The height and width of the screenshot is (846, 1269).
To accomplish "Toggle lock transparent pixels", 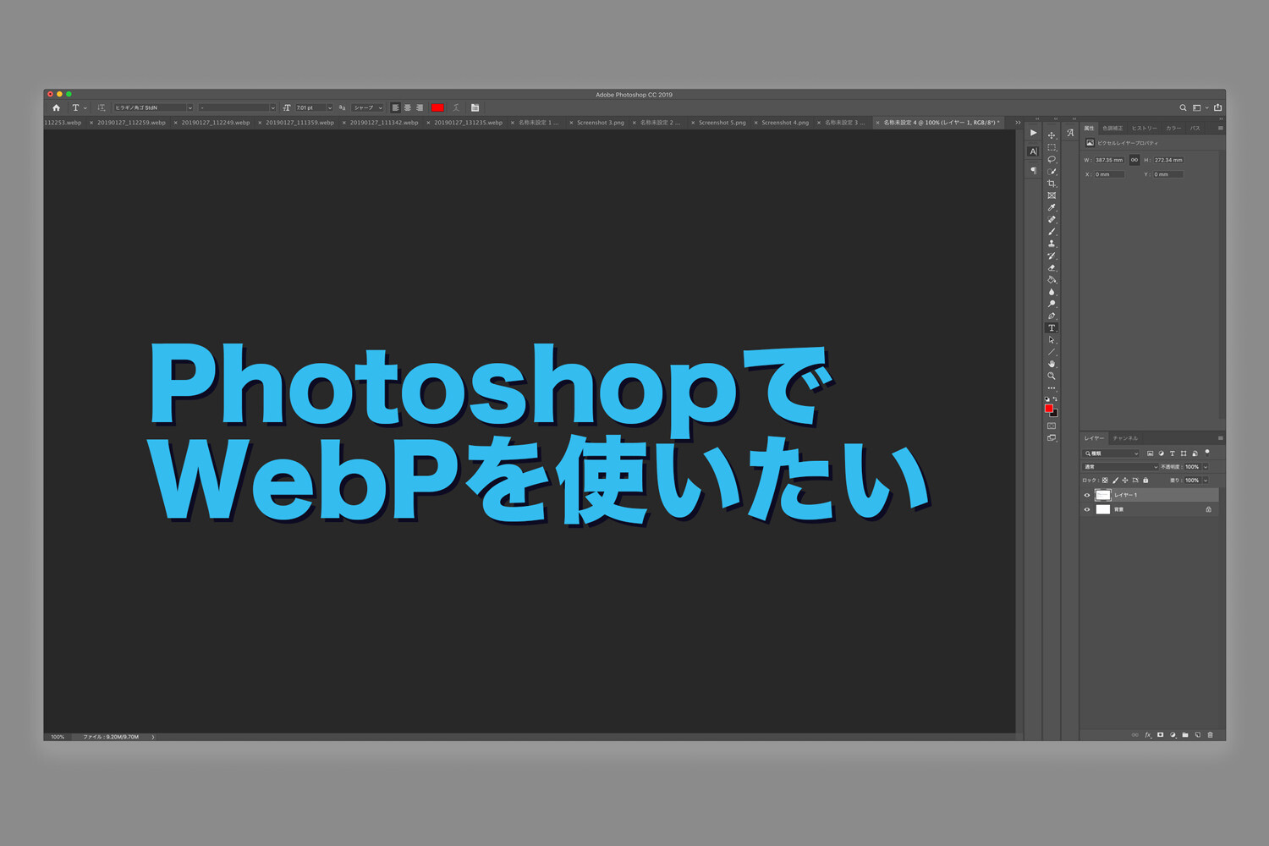I will point(1105,481).
